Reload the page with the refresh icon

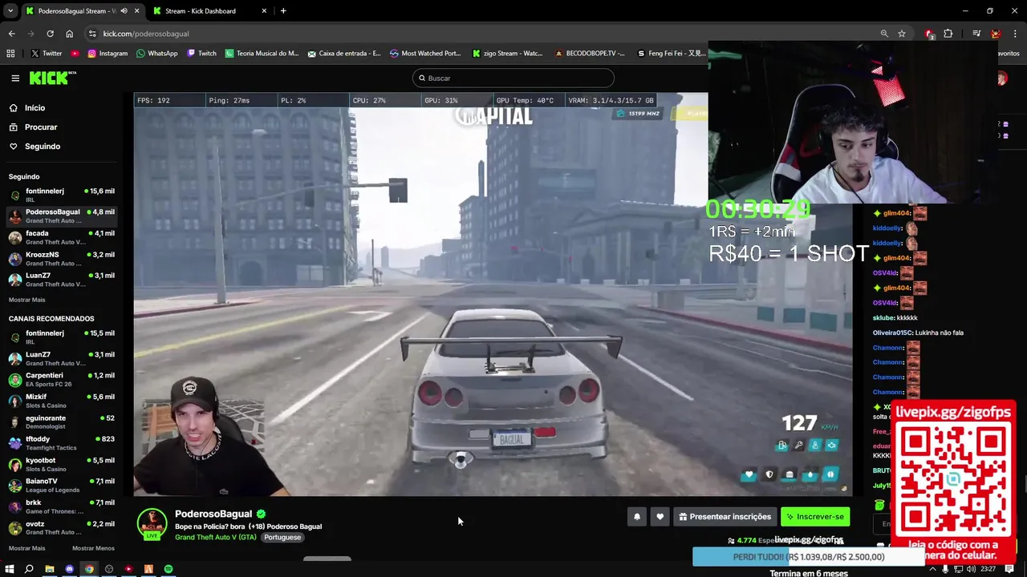tap(50, 34)
